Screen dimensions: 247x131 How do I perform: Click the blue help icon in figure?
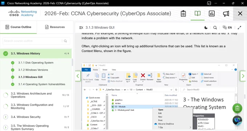(236, 70)
